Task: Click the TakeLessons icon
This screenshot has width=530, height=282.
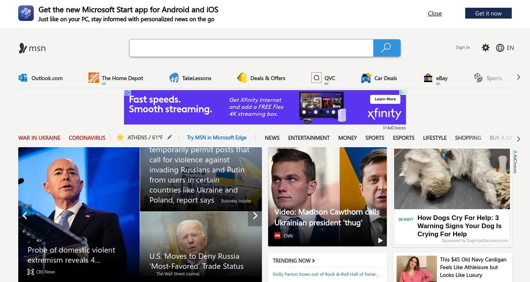Action: tap(174, 78)
